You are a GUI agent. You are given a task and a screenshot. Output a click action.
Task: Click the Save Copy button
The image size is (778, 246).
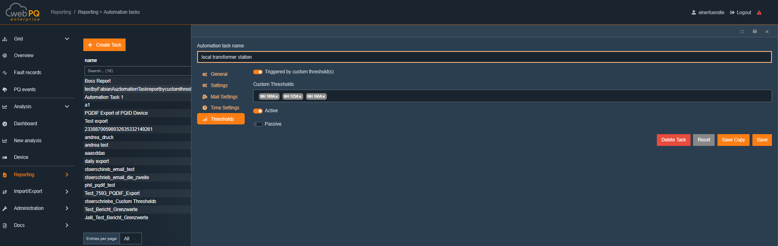point(733,140)
